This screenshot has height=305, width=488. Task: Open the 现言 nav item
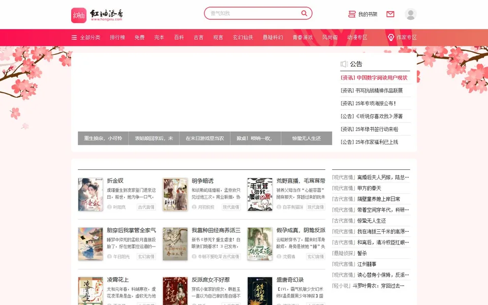point(218,37)
